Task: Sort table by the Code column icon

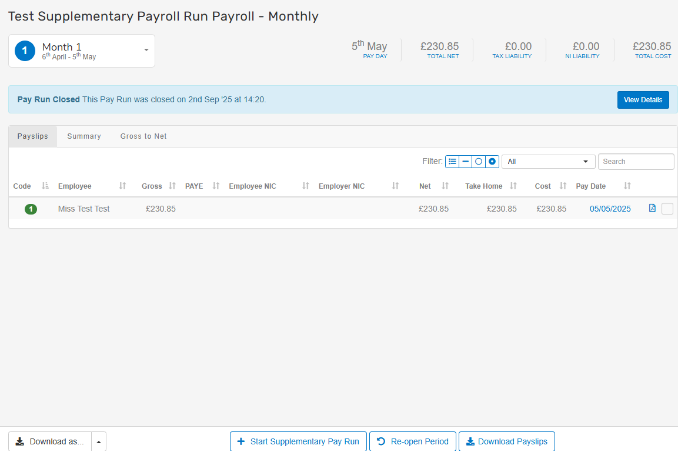Action: pos(45,186)
